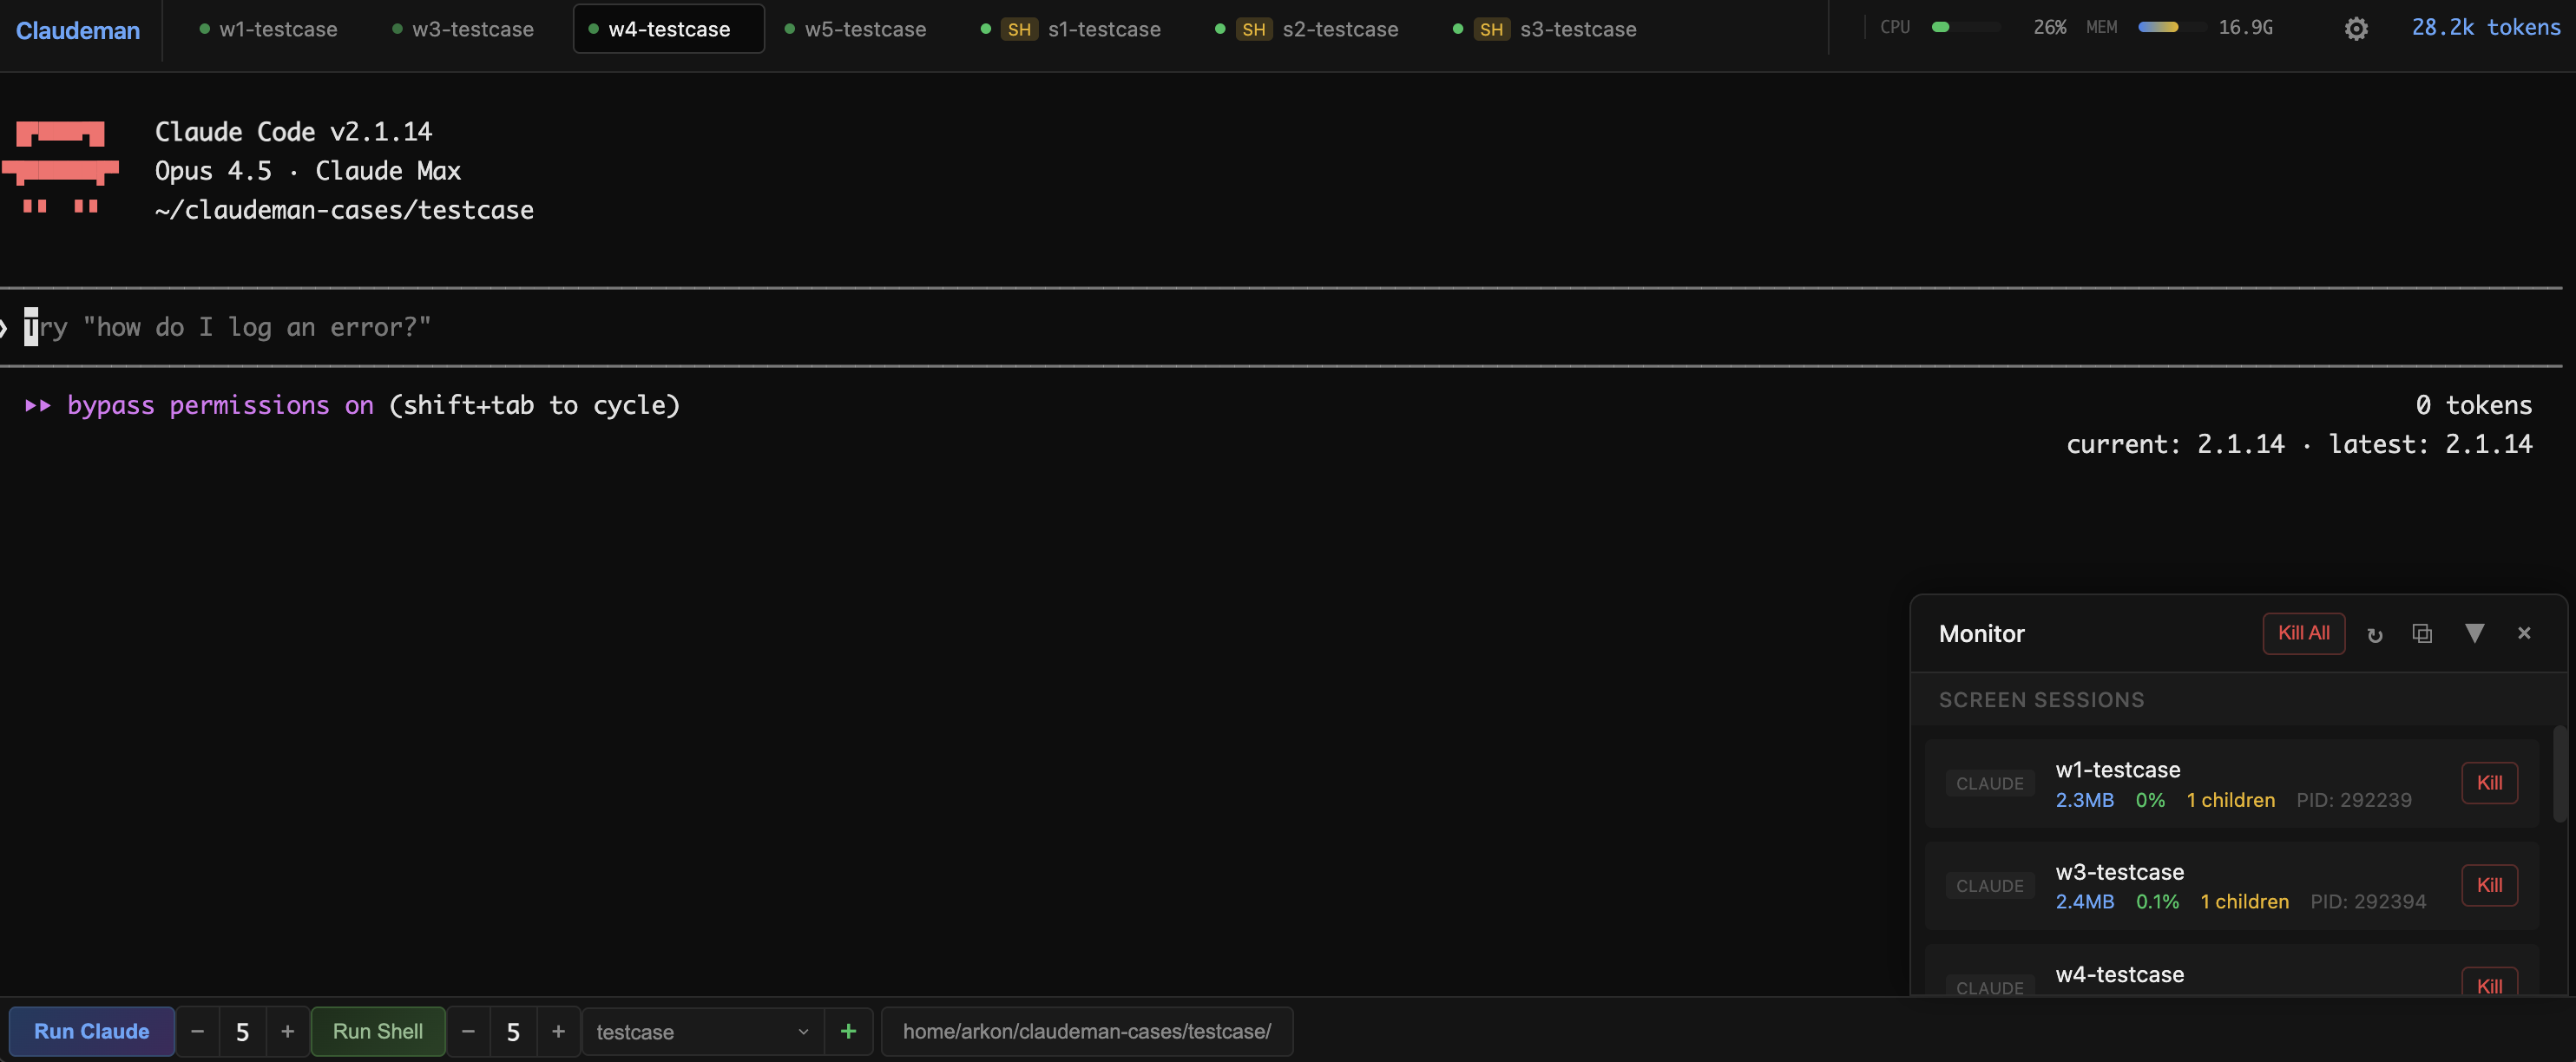Click the Claudeman logo link
Screen dimensions: 2576x1062
(78, 30)
